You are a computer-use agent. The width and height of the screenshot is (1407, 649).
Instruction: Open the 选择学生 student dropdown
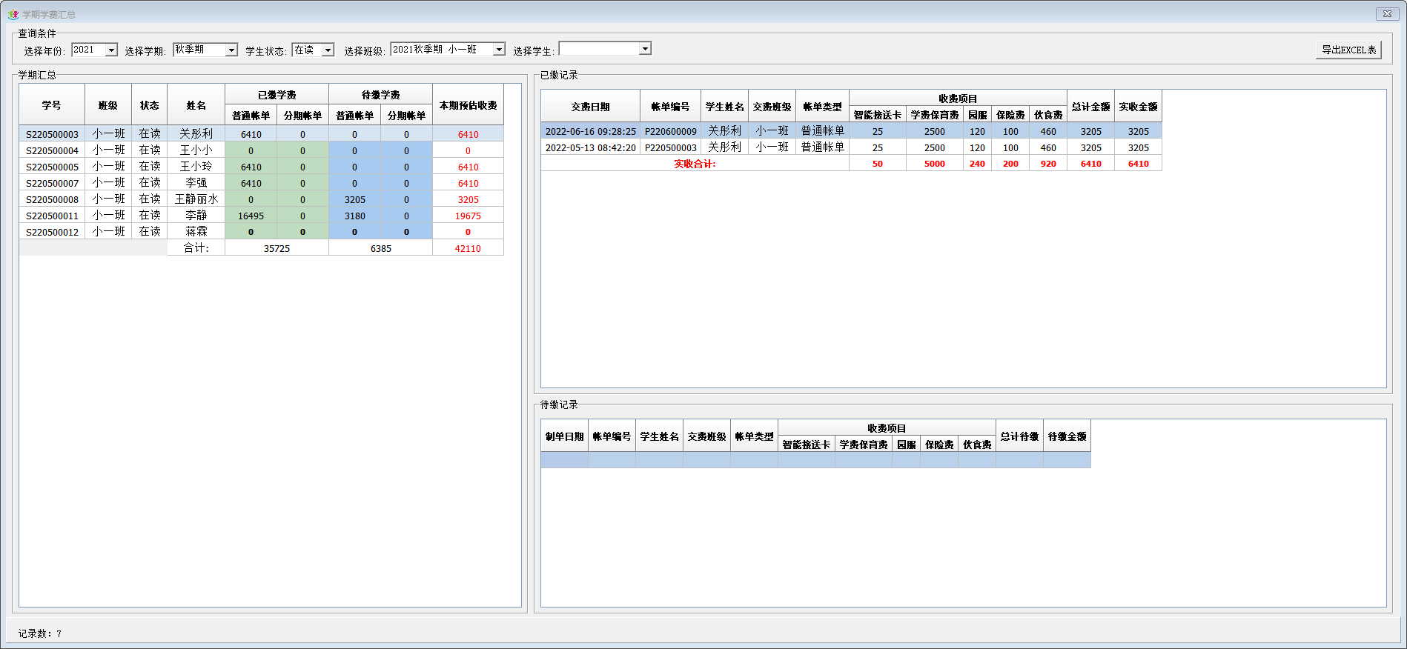645,49
